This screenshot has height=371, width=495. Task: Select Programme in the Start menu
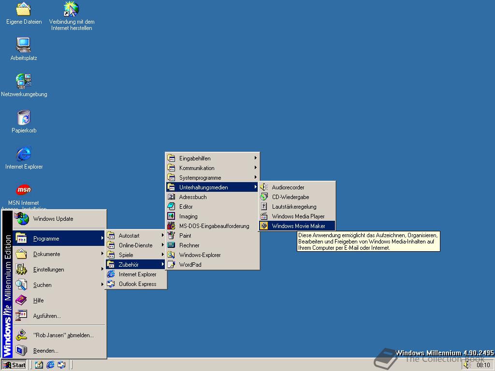59,239
